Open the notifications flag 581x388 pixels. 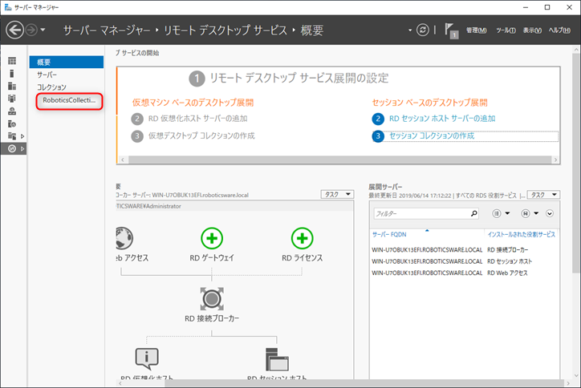449,30
